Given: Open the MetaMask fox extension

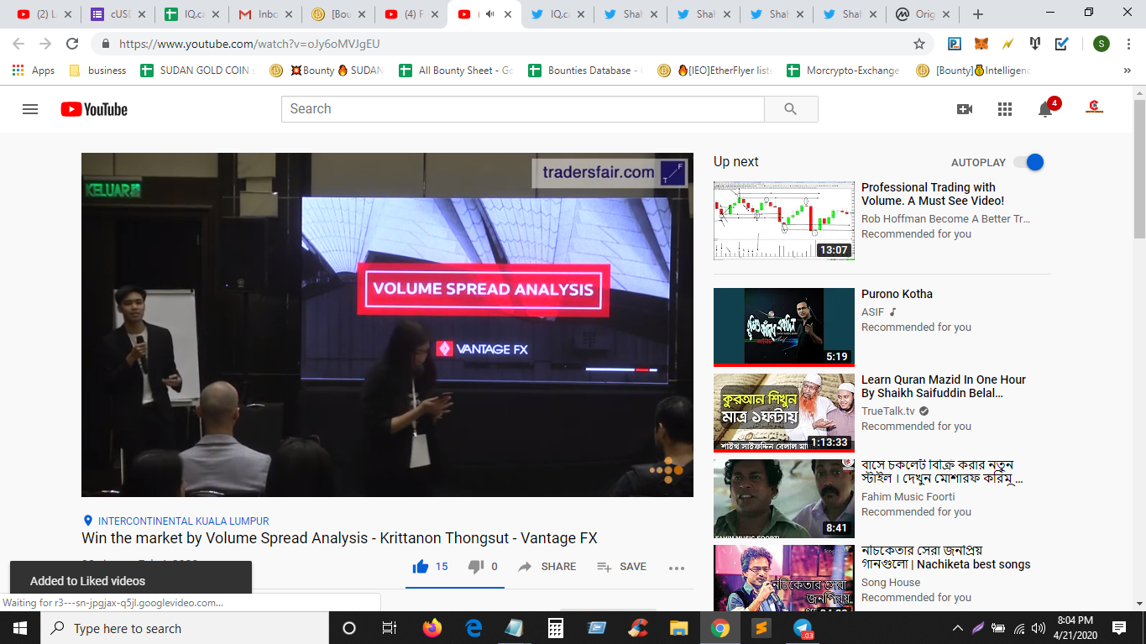Looking at the screenshot, I should [981, 44].
